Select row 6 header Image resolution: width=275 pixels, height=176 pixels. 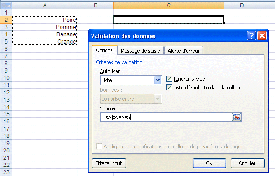coord(6,49)
